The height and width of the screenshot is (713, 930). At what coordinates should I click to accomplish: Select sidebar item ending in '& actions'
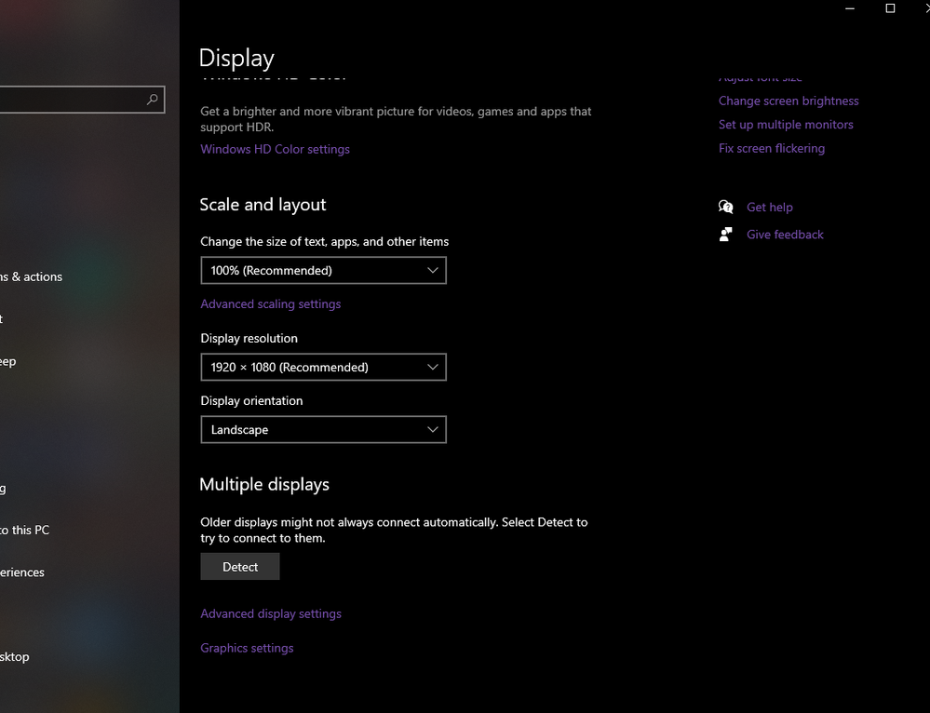[31, 276]
